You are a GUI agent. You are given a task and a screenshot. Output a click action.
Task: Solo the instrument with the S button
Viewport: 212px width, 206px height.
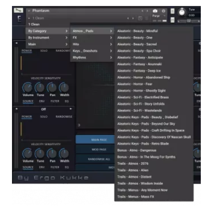click(x=172, y=11)
